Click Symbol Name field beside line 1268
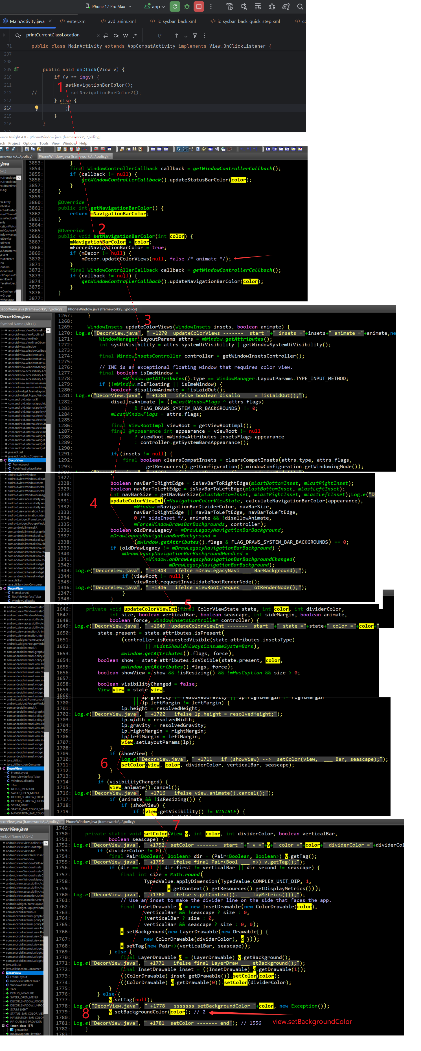421x1051 pixels. tap(25, 323)
